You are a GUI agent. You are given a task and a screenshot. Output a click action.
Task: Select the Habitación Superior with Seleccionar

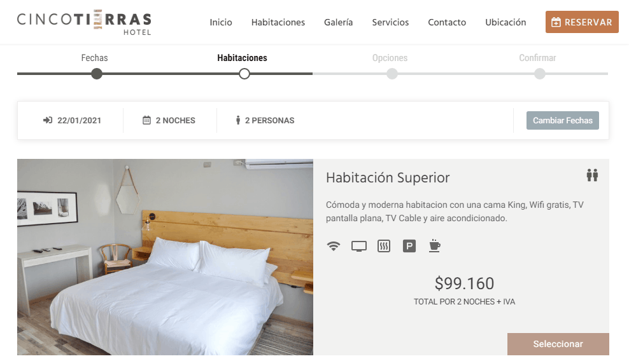pyautogui.click(x=558, y=344)
